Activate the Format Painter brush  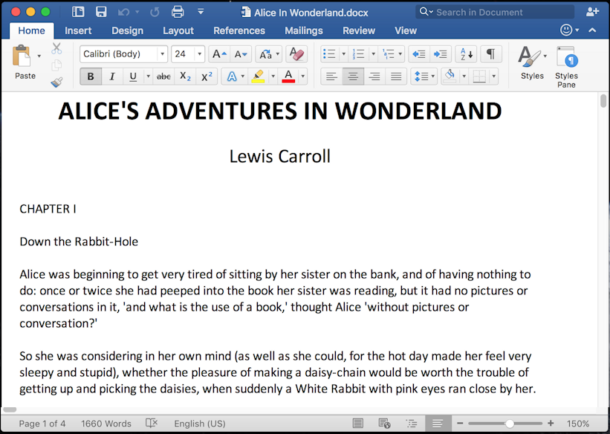point(56,82)
